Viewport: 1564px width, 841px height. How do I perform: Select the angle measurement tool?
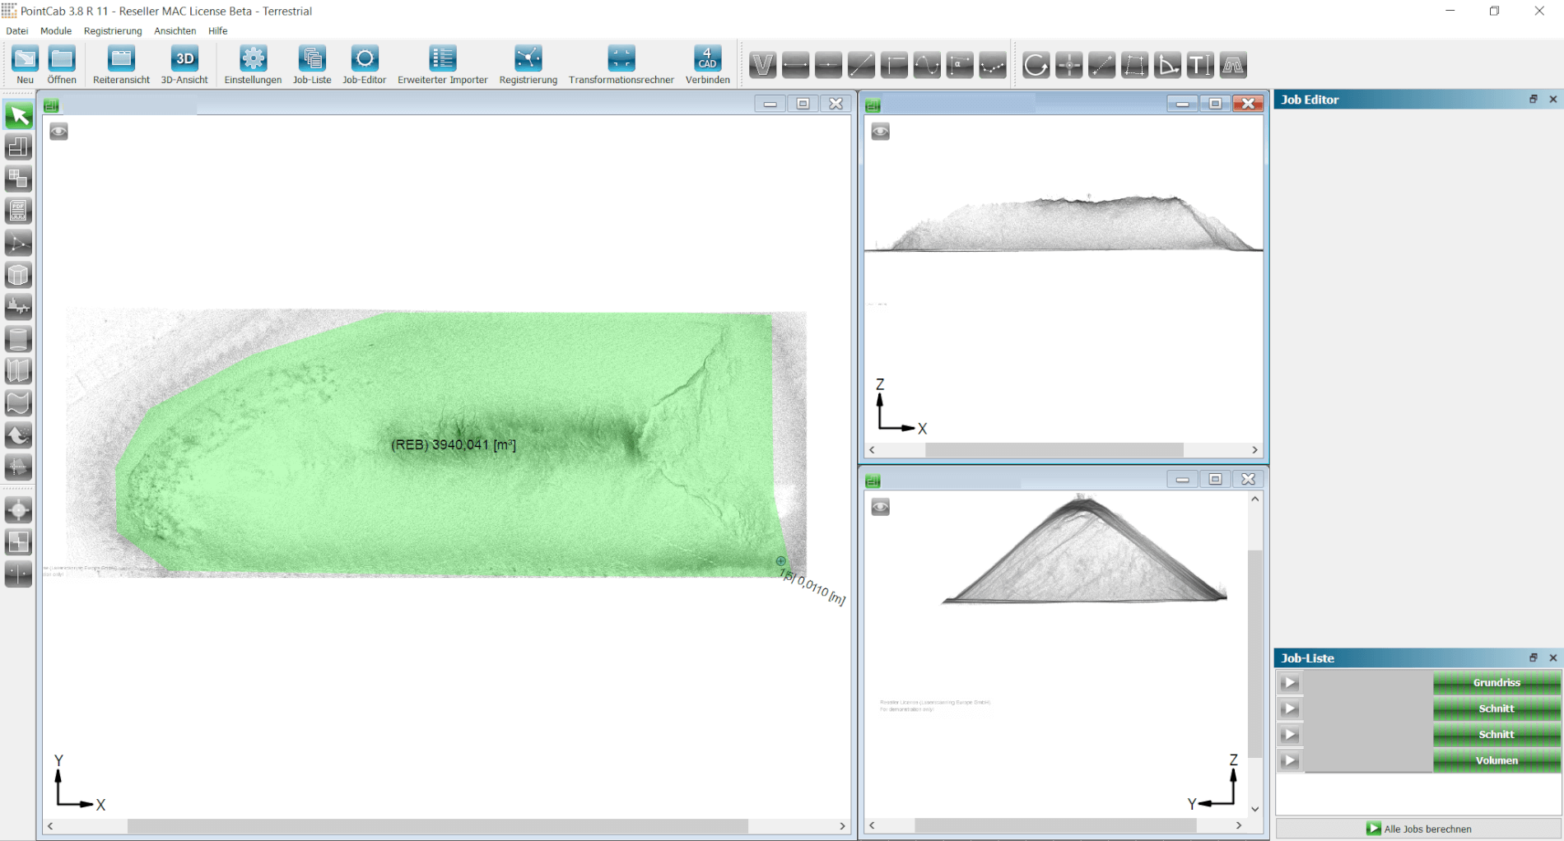1167,65
